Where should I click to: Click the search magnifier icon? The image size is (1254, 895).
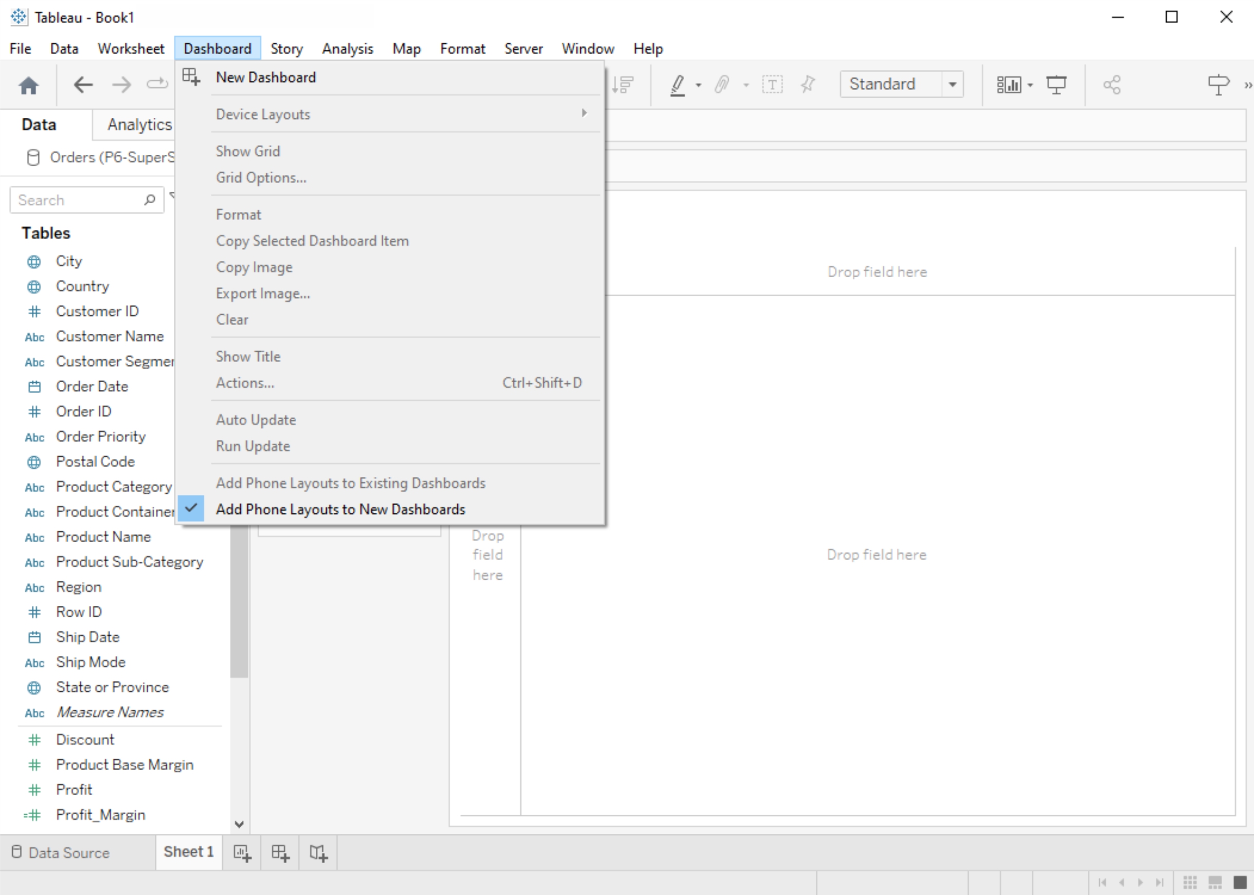pos(150,200)
